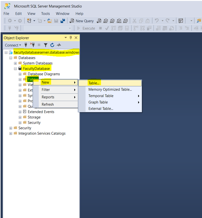Click Object Explorer Activity Monitor pulse icon
Image resolution: width=202 pixels, height=218 pixels.
pyautogui.click(x=59, y=45)
